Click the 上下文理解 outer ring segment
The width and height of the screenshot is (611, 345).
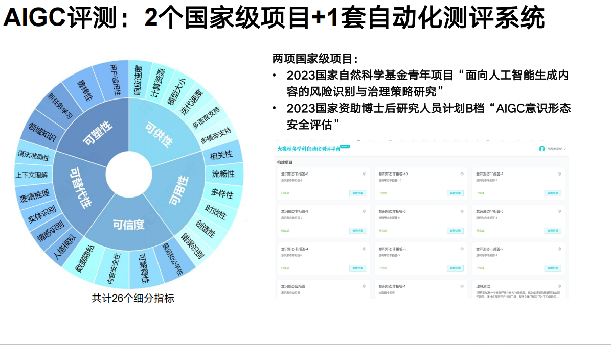tap(32, 175)
